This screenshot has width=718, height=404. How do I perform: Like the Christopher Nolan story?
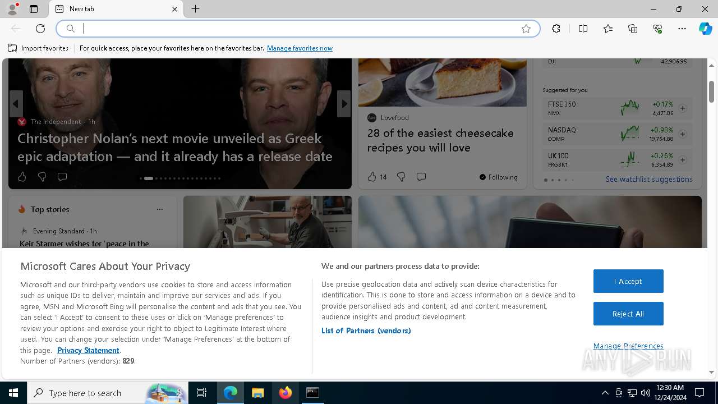coord(22,177)
